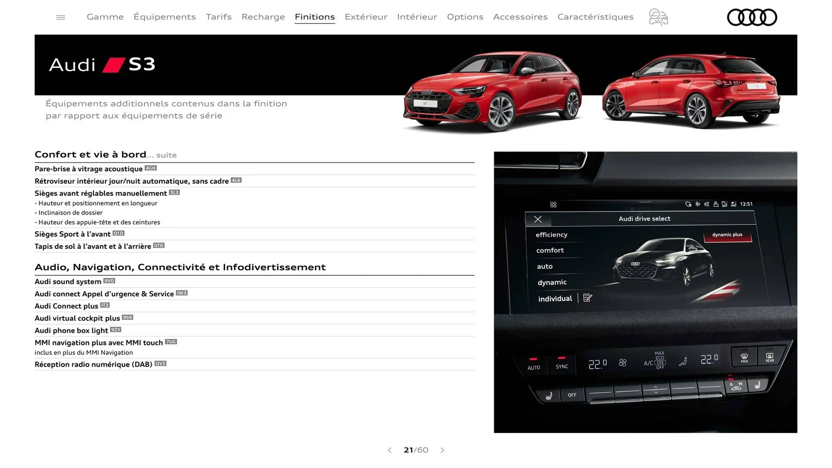Click the previous page arrow
832x468 pixels.
click(389, 450)
